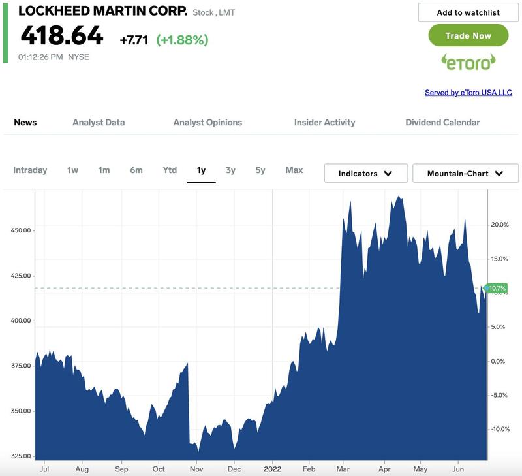Open the Indicators dropdown

(x=365, y=173)
